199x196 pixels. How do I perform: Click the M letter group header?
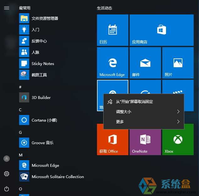point(21,155)
